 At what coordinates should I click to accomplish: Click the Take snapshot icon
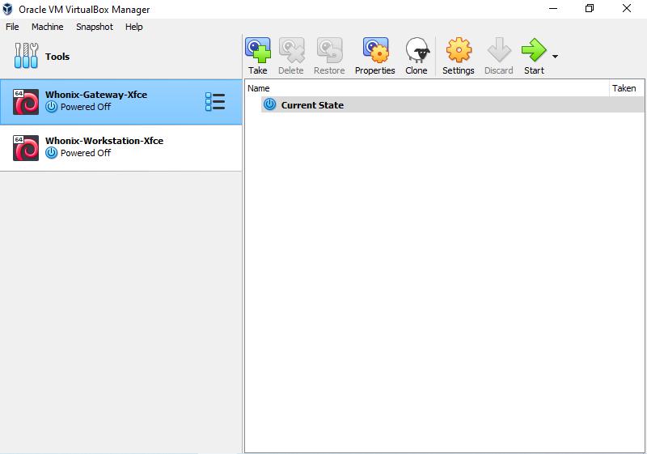coord(258,51)
